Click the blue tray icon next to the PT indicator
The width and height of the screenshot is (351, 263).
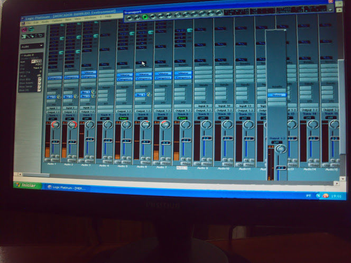319,196
